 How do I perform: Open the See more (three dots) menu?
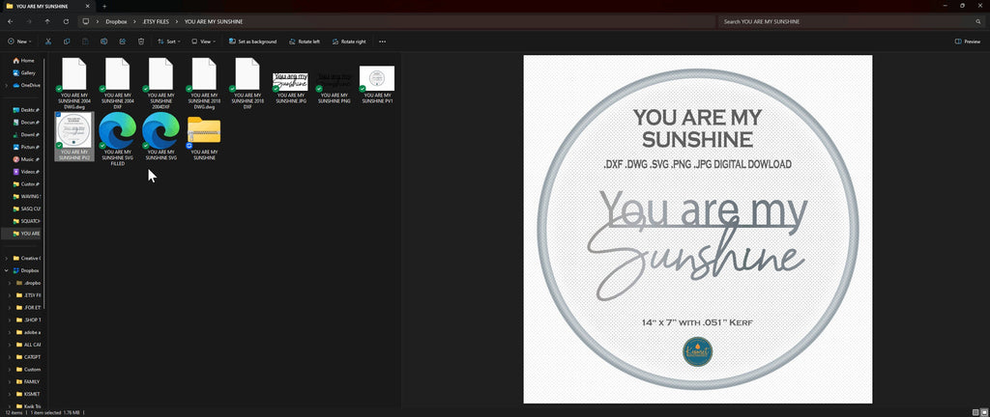[382, 42]
